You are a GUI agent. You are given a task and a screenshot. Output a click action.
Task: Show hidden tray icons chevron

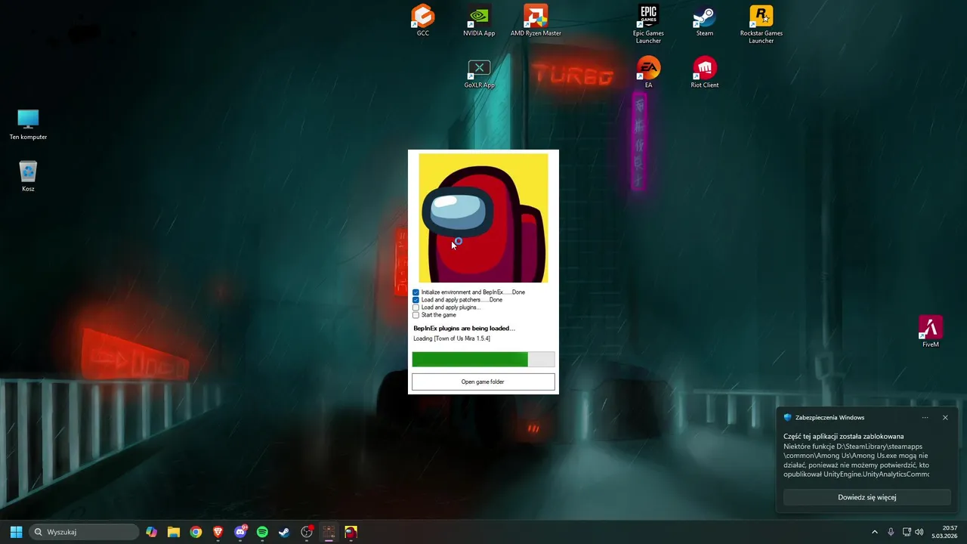pyautogui.click(x=875, y=532)
